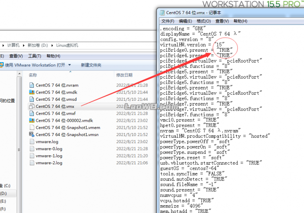Sort by the 名称 column header
Viewport: 304px width, 213px height.
pos(33,75)
